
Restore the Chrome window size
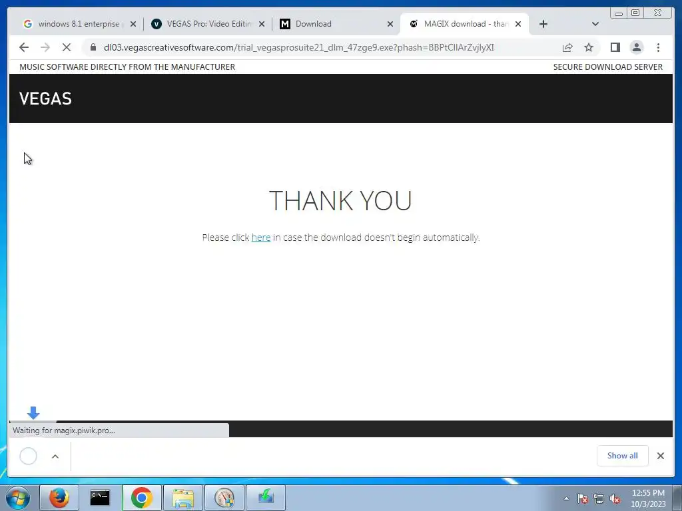click(635, 13)
